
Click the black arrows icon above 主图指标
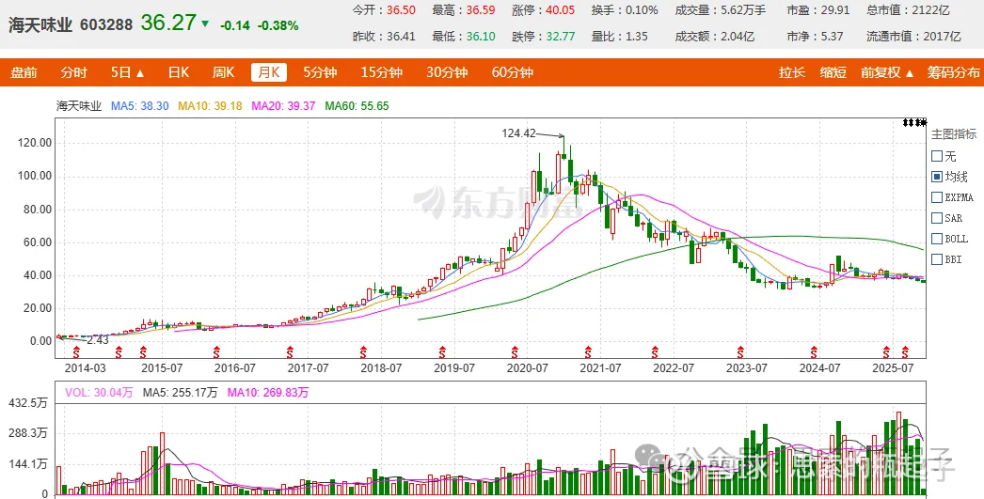point(914,123)
